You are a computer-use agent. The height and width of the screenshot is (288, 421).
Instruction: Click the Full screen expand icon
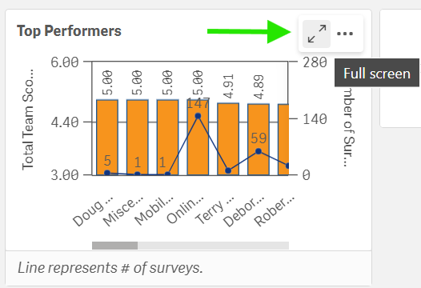point(317,34)
